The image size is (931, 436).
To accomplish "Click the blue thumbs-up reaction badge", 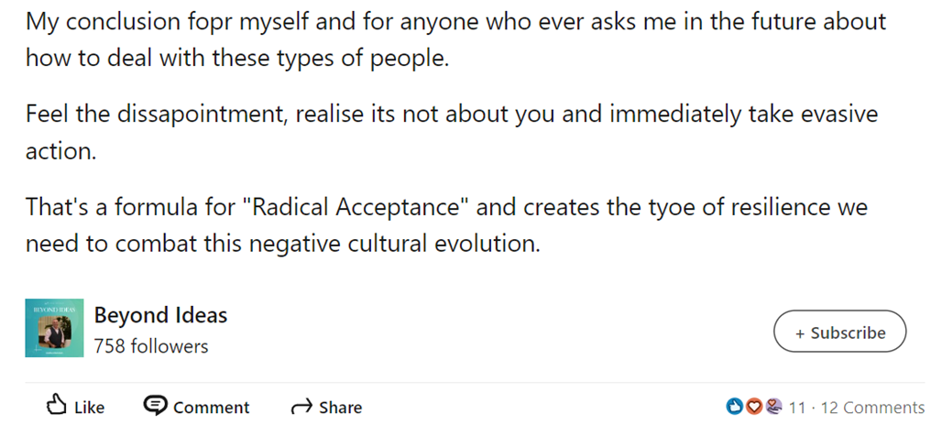I will coord(734,407).
